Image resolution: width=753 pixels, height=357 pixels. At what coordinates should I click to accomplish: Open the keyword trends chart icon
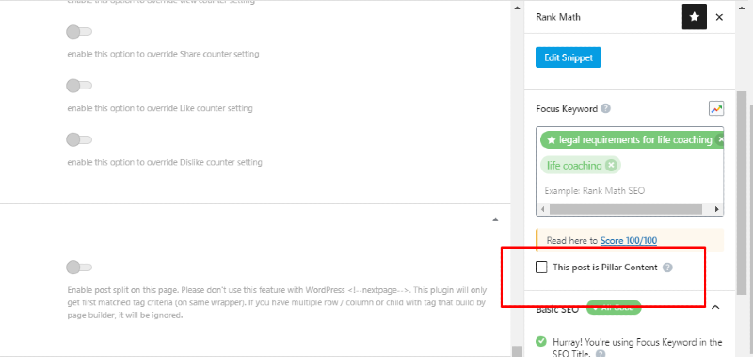pos(716,109)
